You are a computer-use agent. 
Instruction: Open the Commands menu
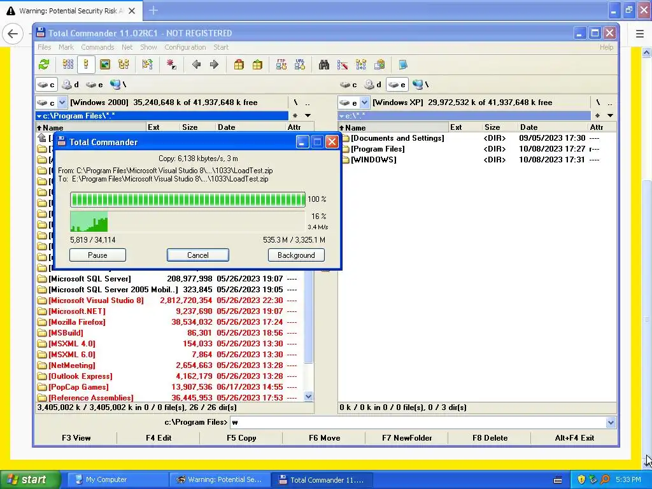pos(97,47)
